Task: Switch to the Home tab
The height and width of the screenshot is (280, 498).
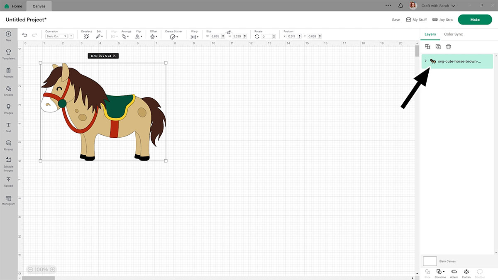Action: 14,6
